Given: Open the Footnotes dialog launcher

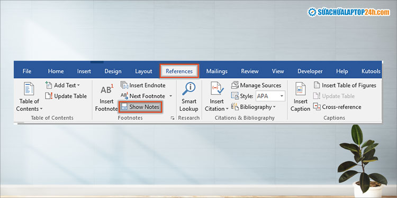Looking at the screenshot, I should tap(173, 118).
